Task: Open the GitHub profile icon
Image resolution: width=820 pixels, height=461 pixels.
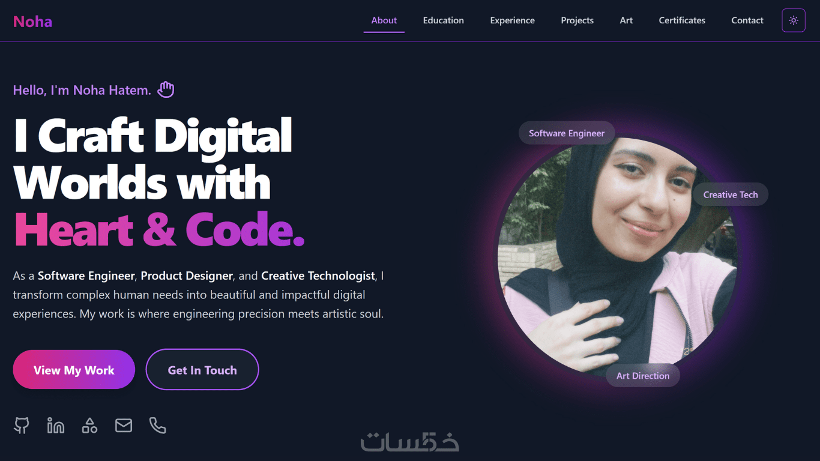Action: (x=22, y=426)
